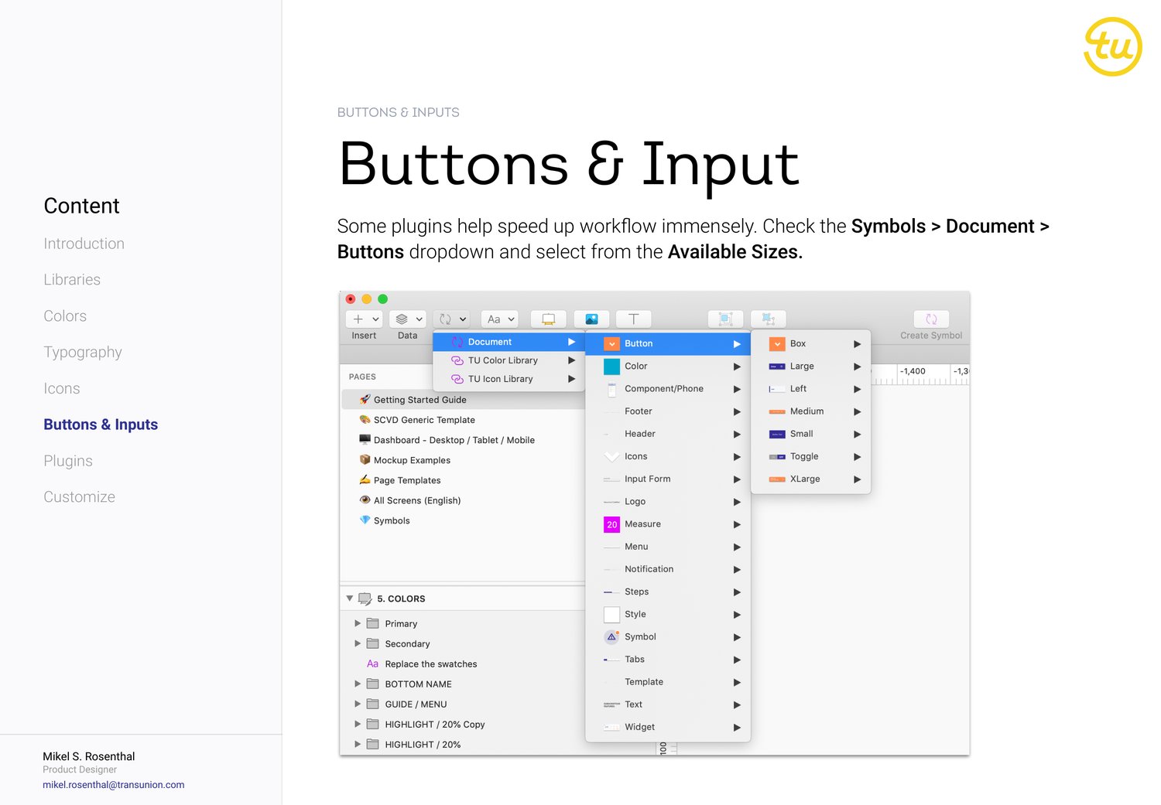Viewport: 1161px width, 805px height.
Task: Open the Aa text styles toolbar button
Action: pos(501,319)
